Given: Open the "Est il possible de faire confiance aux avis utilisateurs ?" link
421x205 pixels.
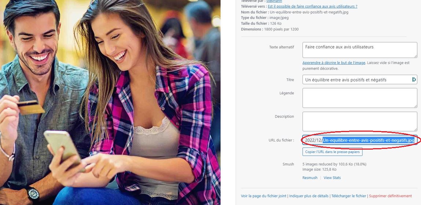Looking at the screenshot, I should click(313, 7).
